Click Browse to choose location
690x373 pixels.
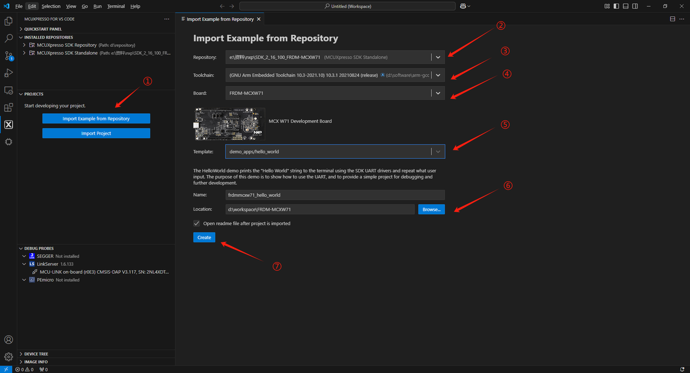tap(431, 209)
